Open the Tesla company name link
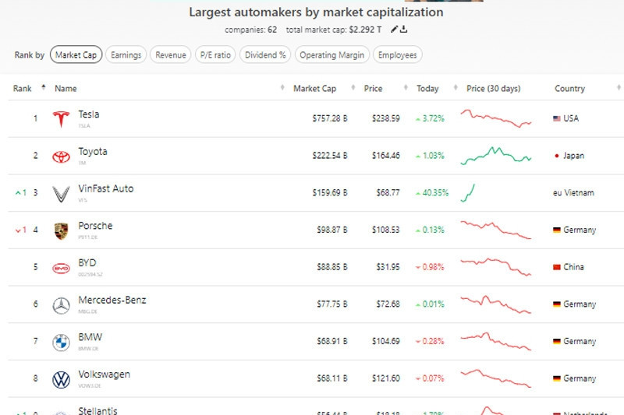This screenshot has height=415, width=624. [88, 114]
